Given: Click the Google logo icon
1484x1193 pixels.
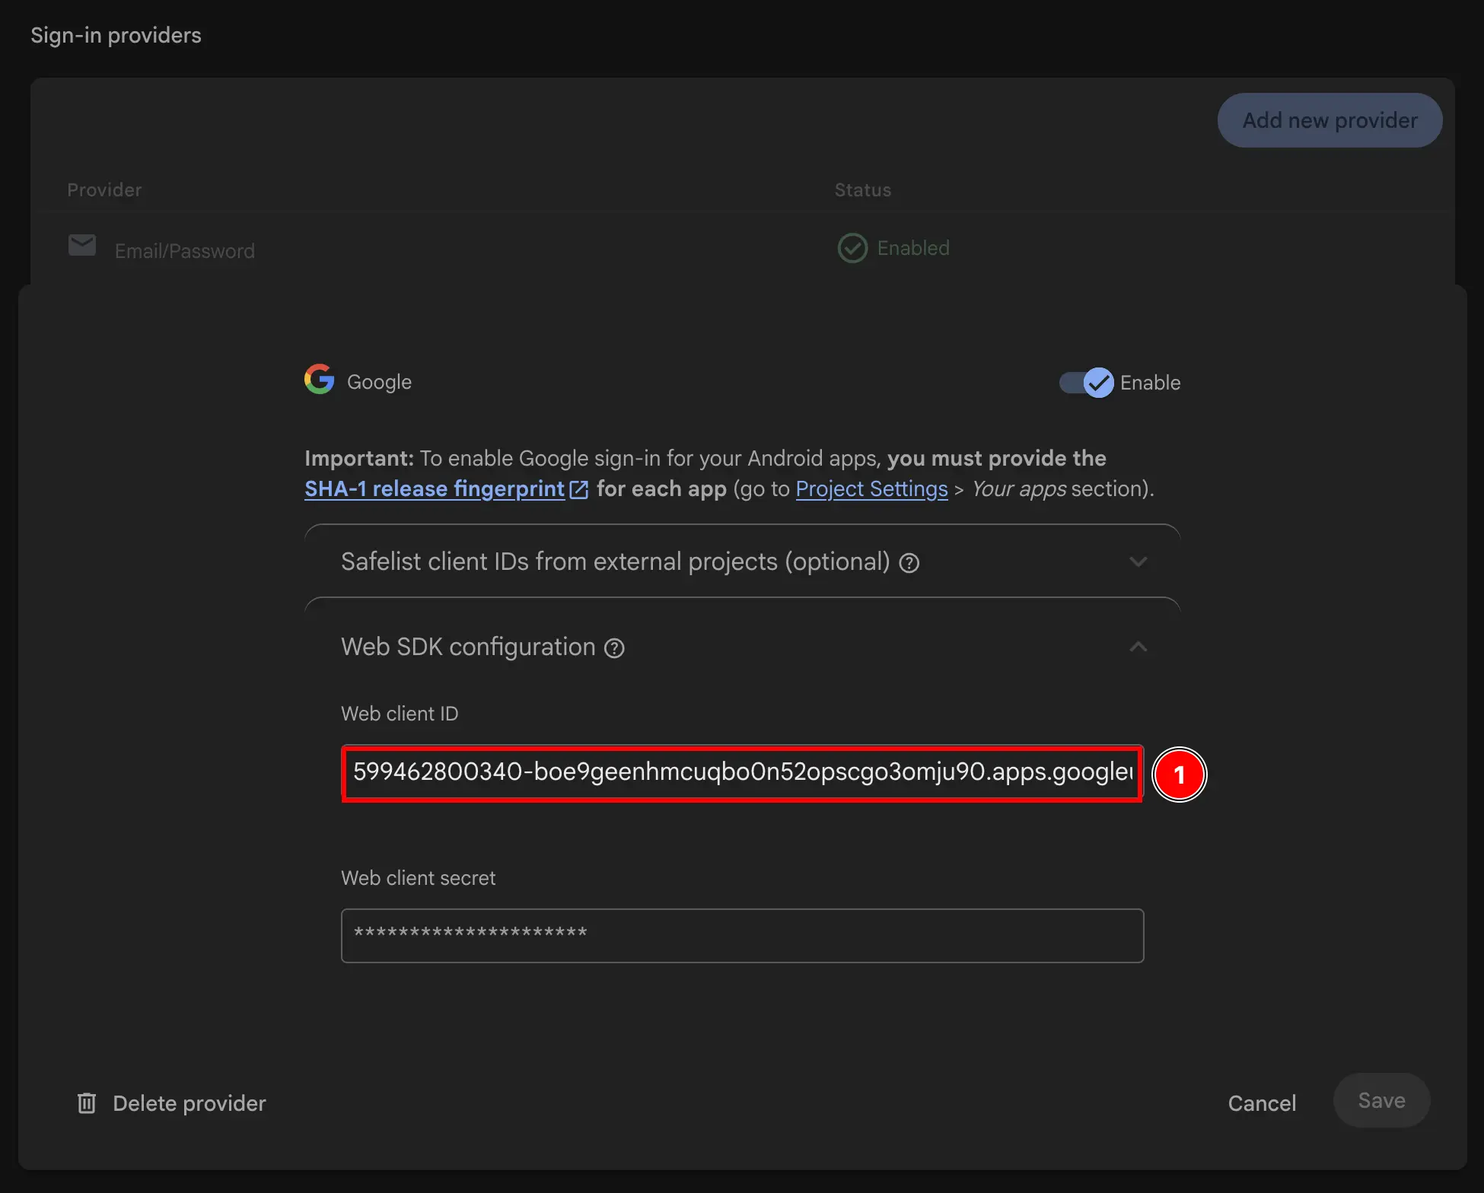Looking at the screenshot, I should pyautogui.click(x=319, y=380).
